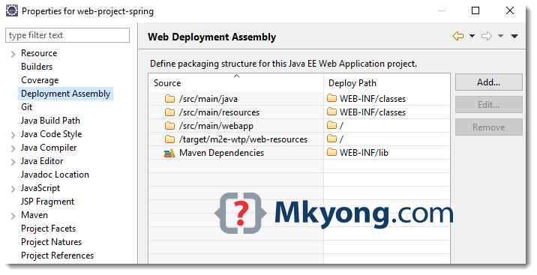The height and width of the screenshot is (275, 537).
Task: Select JavaScript entry in the tree
Action: 40,188
